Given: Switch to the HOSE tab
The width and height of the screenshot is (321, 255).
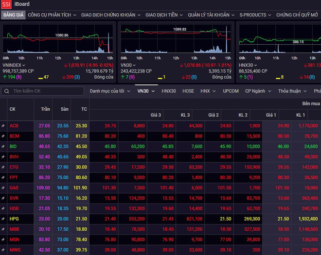Looking at the screenshot, I should click(x=188, y=91).
